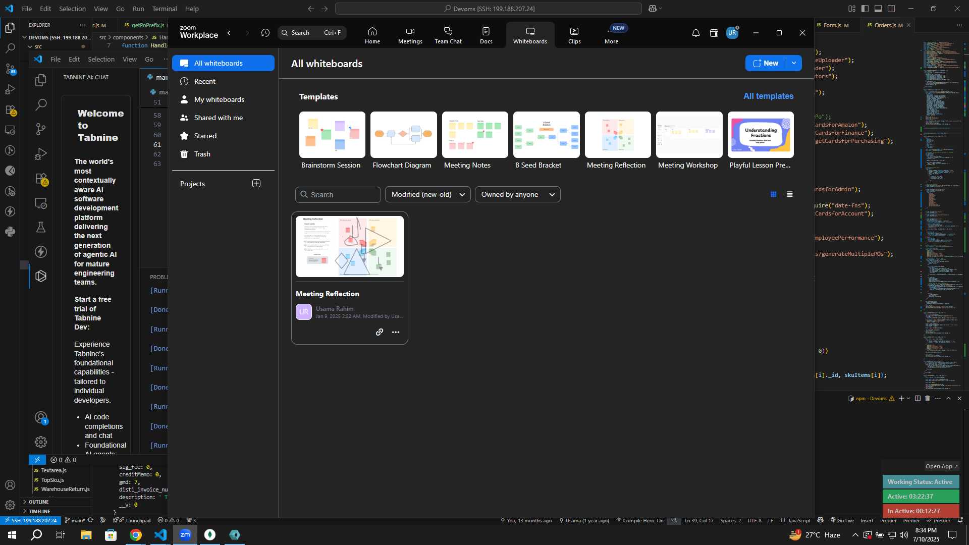This screenshot has height=545, width=969.
Task: Copy link of Meeting Reflection whiteboard
Action: [x=380, y=332]
